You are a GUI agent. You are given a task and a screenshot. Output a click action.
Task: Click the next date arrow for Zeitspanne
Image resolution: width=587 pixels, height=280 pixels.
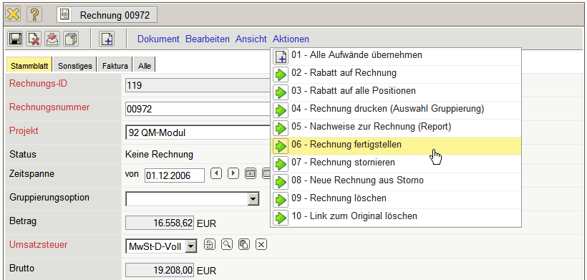pos(233,174)
